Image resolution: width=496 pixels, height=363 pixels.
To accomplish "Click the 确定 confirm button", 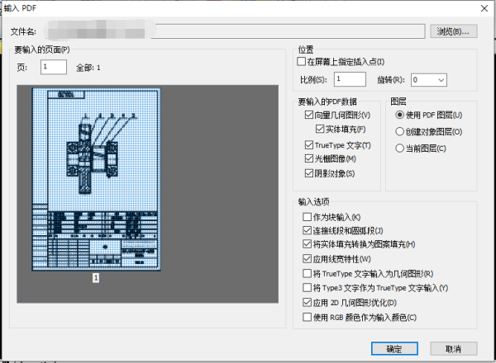I will [x=394, y=349].
